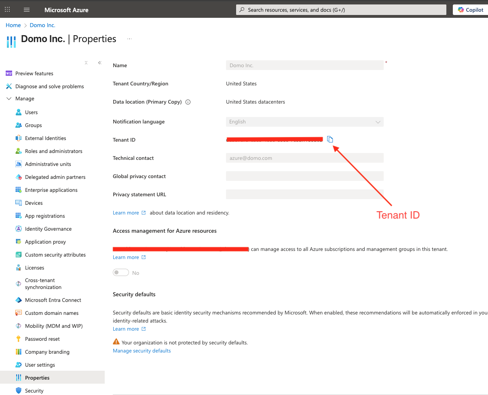The width and height of the screenshot is (488, 395).
Task: Open Diagnose and solve problems
Action: coord(49,86)
